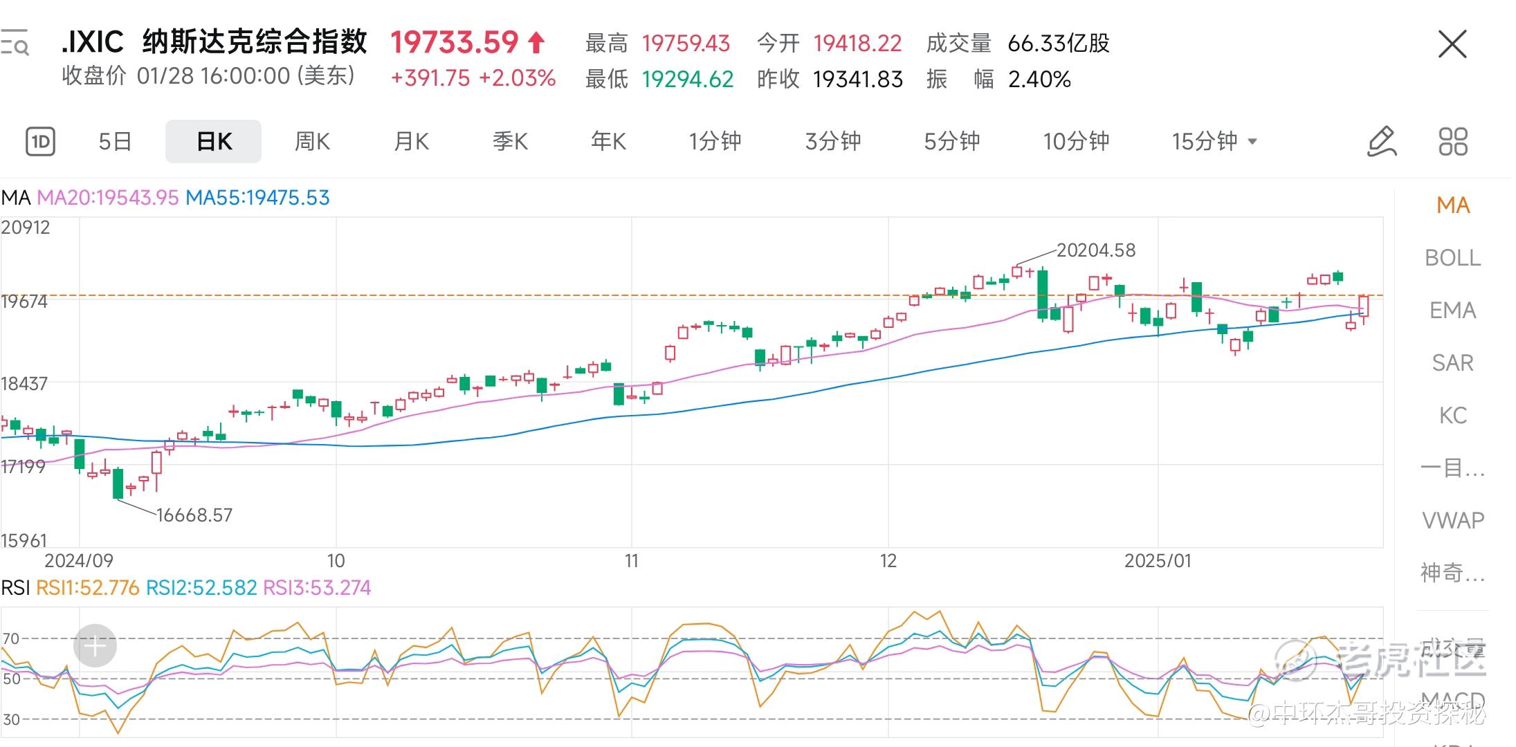Tap the gray plus circle on RSI panel
The height and width of the screenshot is (747, 1516).
95,646
